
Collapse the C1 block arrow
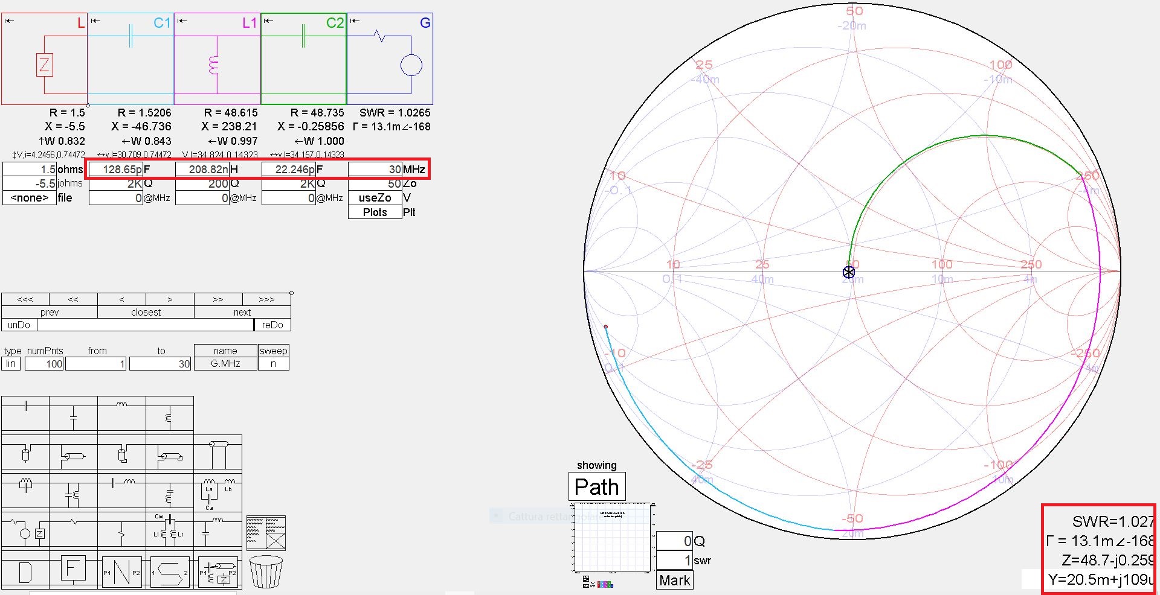point(95,21)
